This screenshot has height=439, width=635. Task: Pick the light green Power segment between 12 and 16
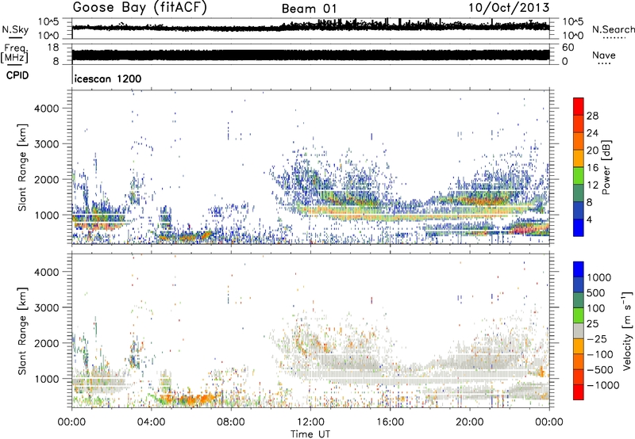pos(579,175)
